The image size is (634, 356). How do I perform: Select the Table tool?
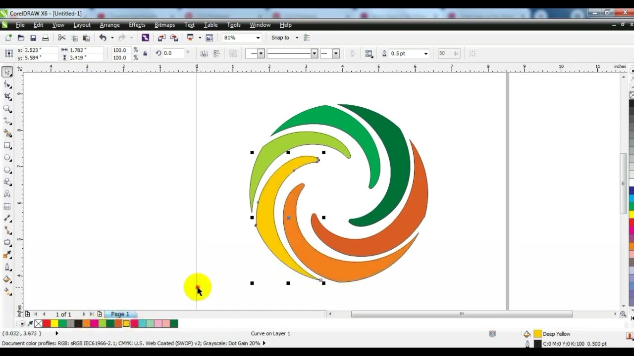click(x=7, y=206)
